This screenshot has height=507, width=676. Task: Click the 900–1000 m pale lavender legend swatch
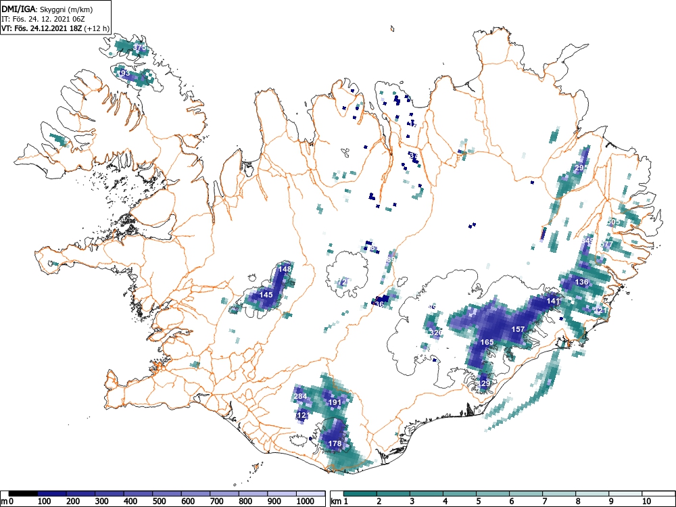[x=282, y=493]
